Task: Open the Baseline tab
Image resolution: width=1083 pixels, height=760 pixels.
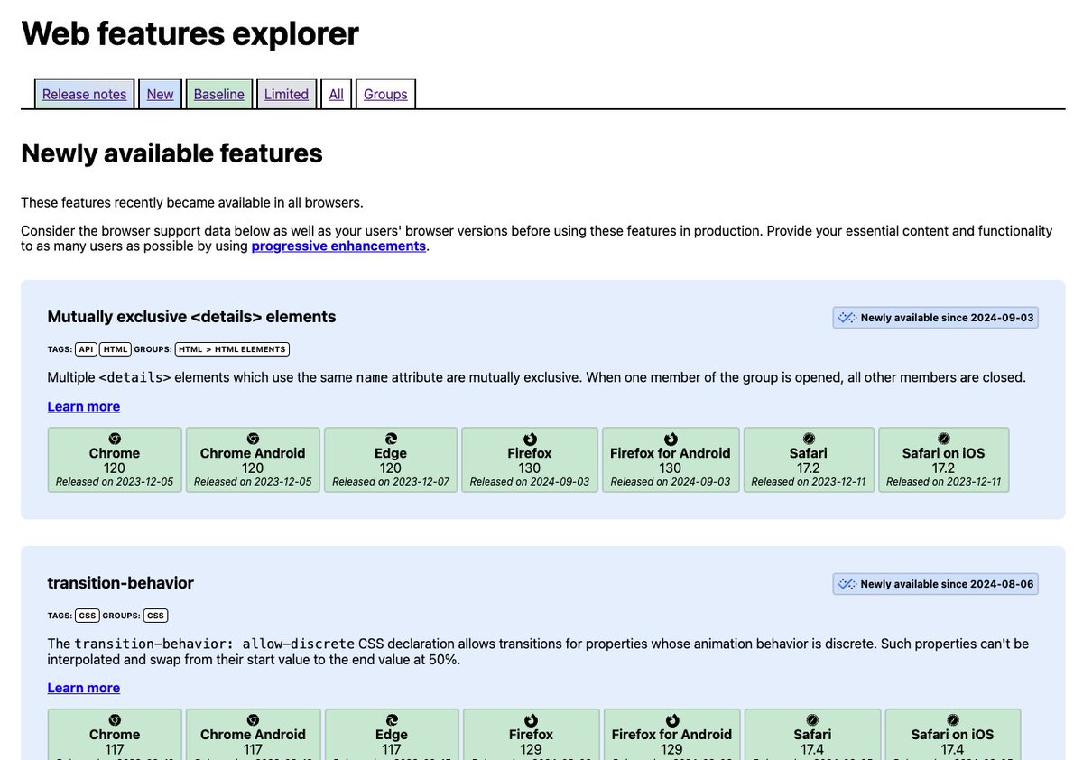Action: click(219, 94)
